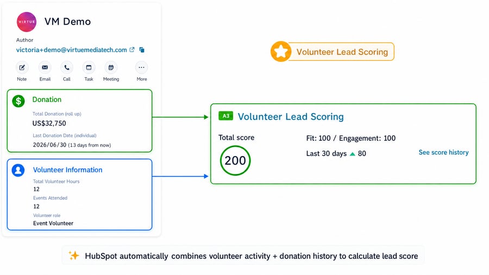Open the Note action icon
Viewport: 489px width, 275px height.
(22, 67)
